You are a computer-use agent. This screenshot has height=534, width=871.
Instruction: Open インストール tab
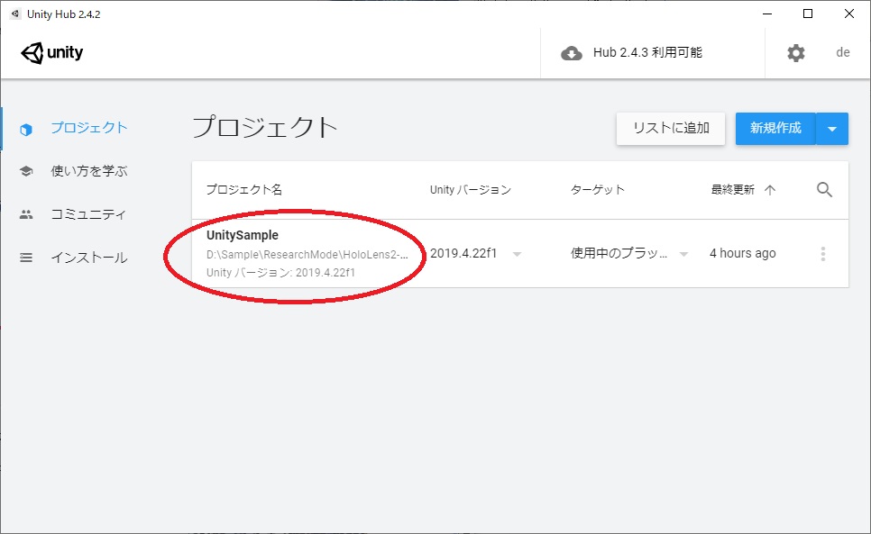(89, 258)
